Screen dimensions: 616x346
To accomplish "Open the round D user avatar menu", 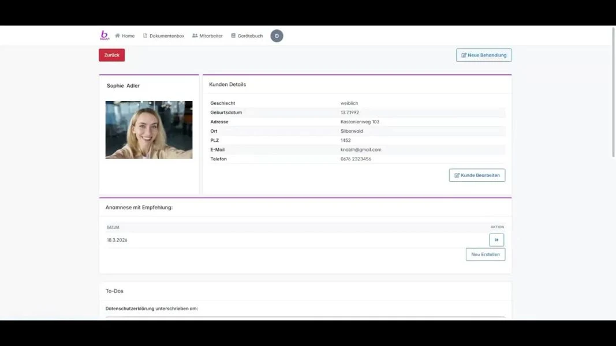I will 277,36.
